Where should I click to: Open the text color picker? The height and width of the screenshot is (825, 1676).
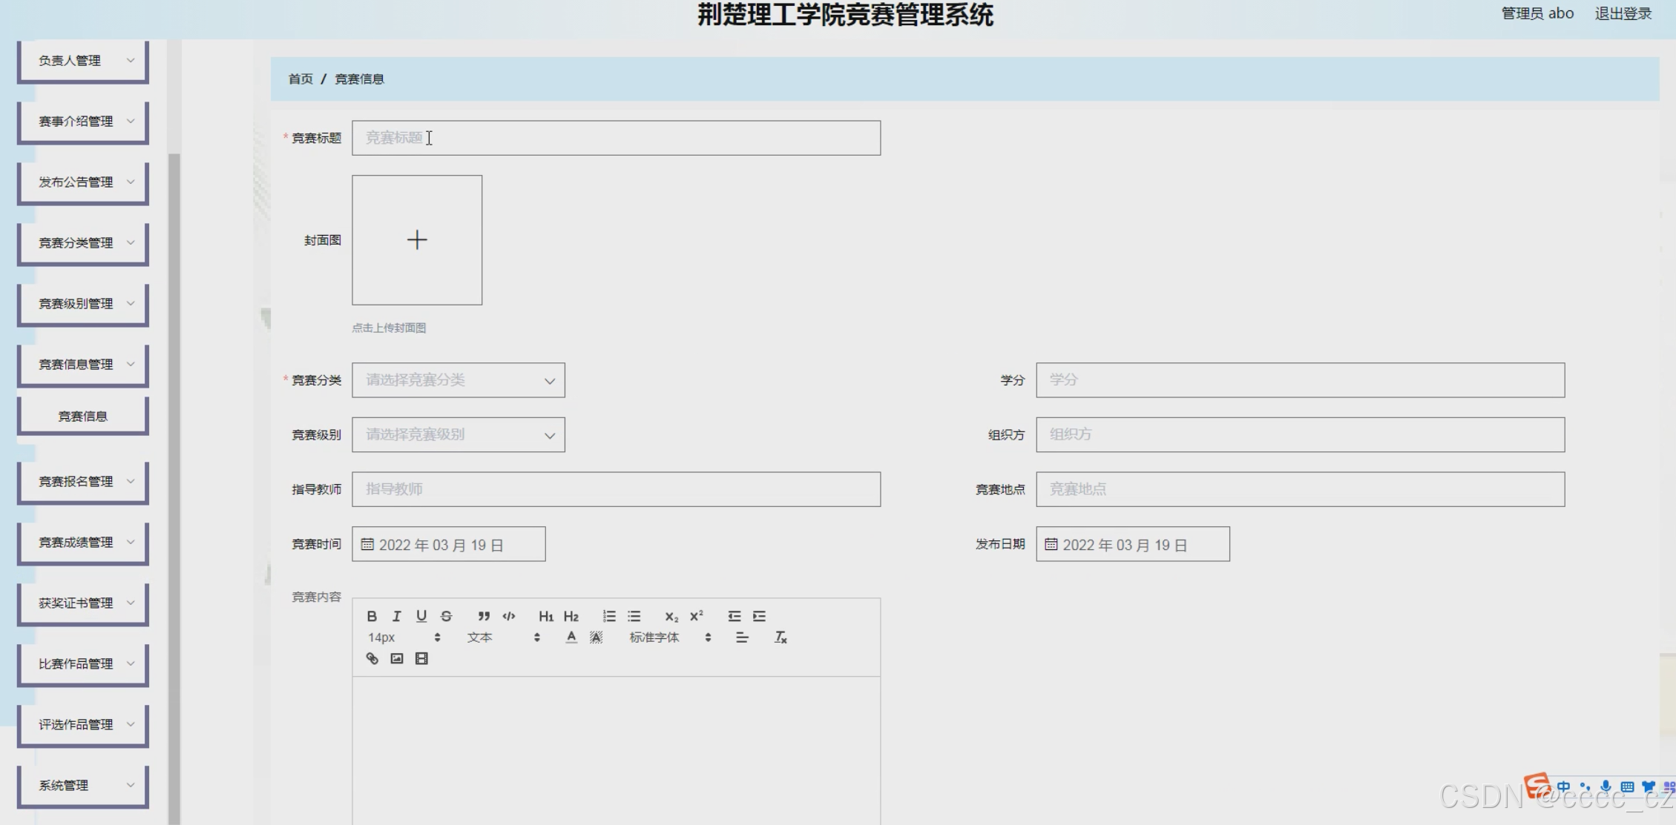tap(571, 637)
